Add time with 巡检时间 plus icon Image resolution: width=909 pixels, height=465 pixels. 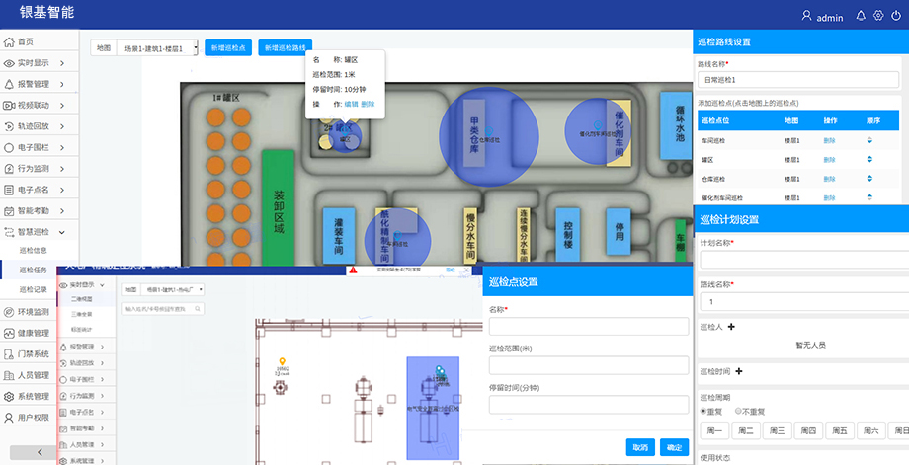click(738, 371)
